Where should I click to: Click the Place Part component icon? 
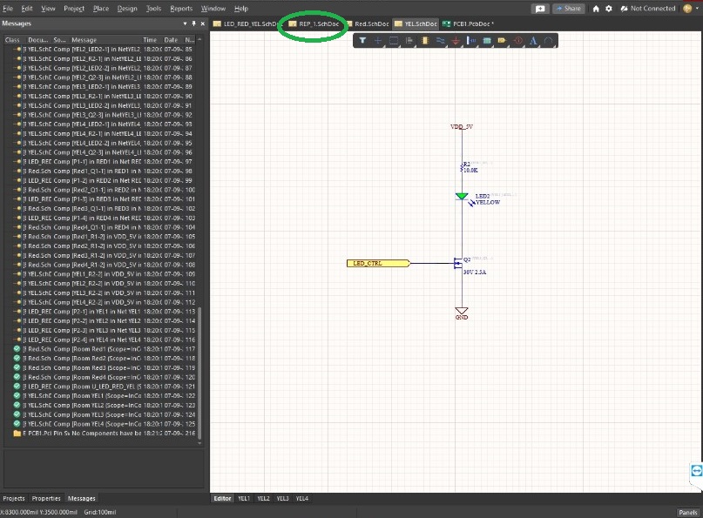pos(424,41)
